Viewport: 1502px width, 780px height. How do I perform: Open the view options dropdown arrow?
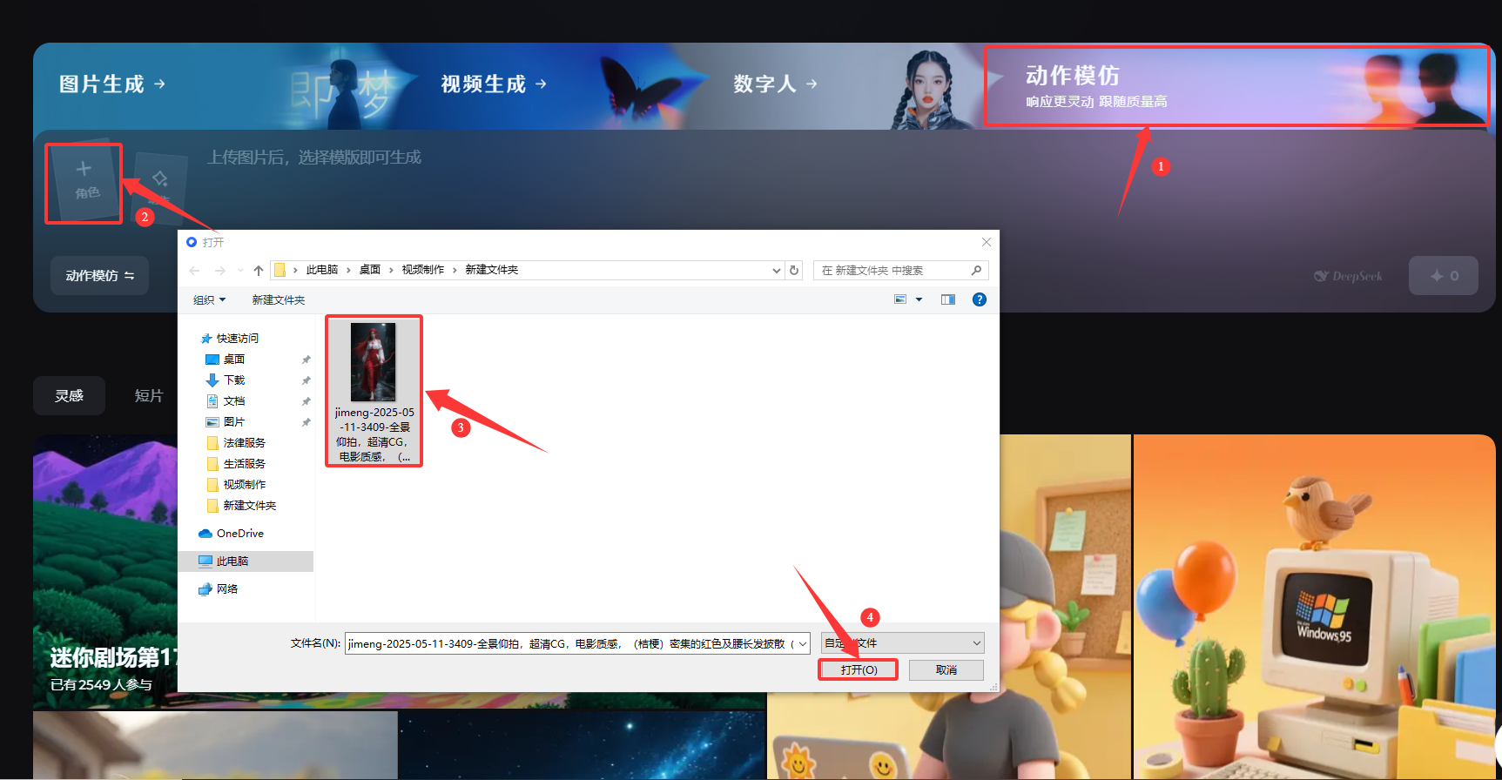pyautogui.click(x=919, y=299)
